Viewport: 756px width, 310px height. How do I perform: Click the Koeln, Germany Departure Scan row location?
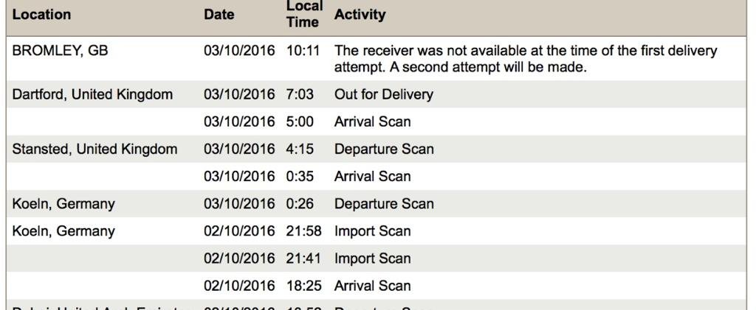click(63, 204)
